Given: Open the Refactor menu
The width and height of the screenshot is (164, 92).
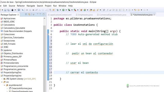Looking at the screenshot, I should point(21,6).
